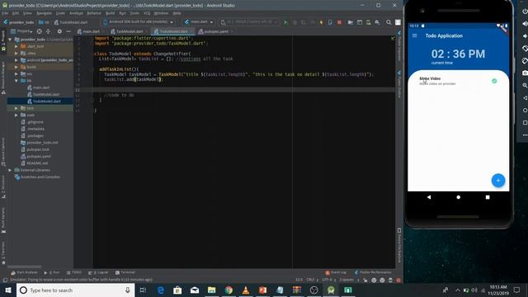528x297 pixels.
Task: Tap emulator Recents square button
Action: tap(488, 197)
